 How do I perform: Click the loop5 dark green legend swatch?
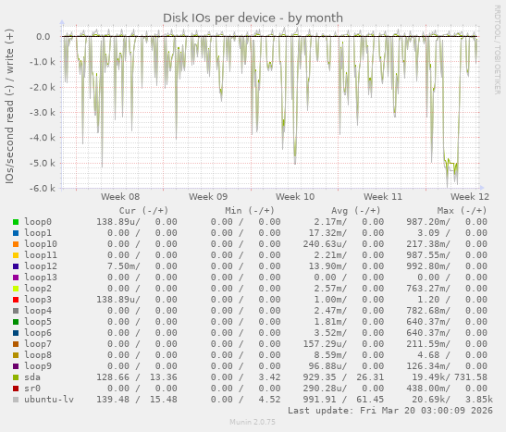(x=16, y=322)
